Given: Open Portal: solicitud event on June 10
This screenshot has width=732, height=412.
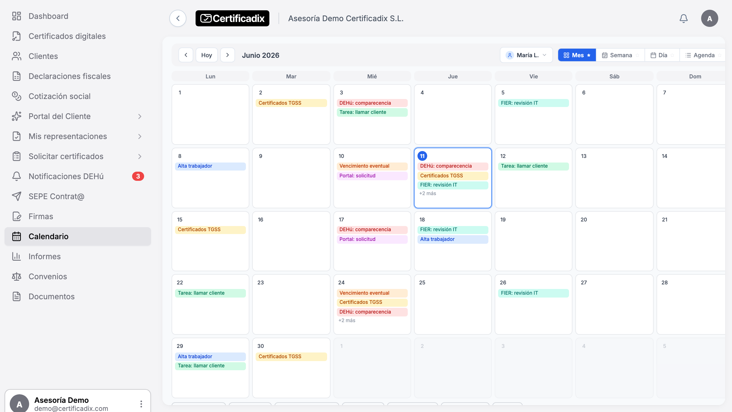Looking at the screenshot, I should click(x=372, y=176).
